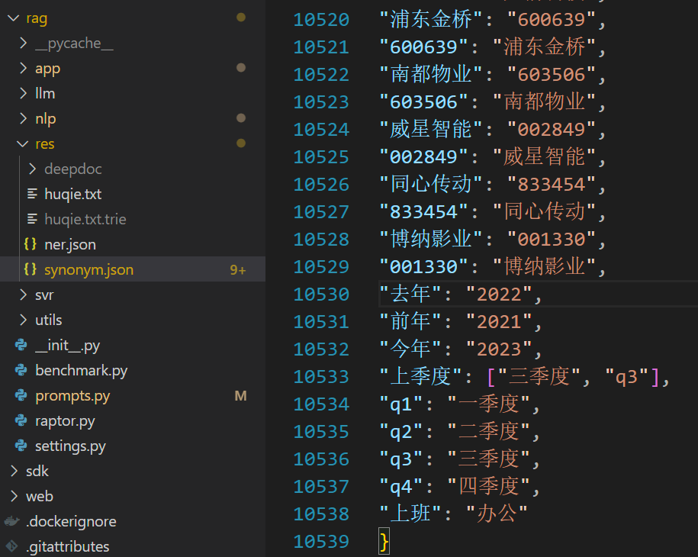Image resolution: width=698 pixels, height=557 pixels.
Task: Click the "833454" key on line 10527
Action: click(x=423, y=212)
